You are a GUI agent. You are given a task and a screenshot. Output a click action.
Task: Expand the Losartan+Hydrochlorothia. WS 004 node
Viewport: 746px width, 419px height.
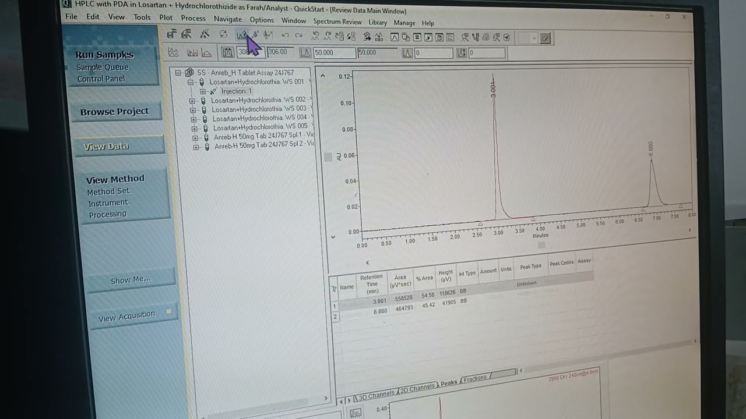tap(193, 119)
